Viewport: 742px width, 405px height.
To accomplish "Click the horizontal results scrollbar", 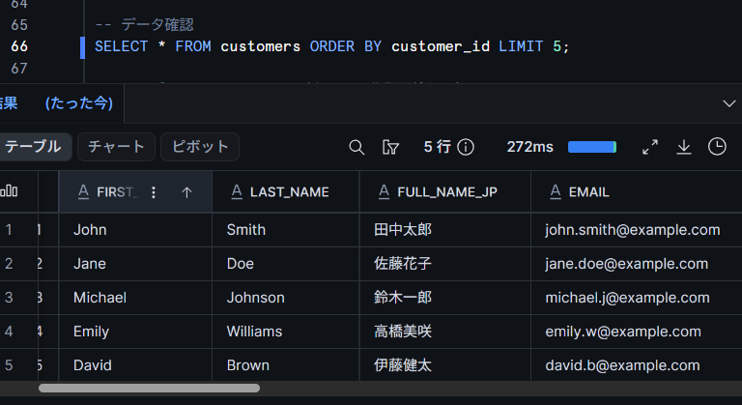I will 149,389.
